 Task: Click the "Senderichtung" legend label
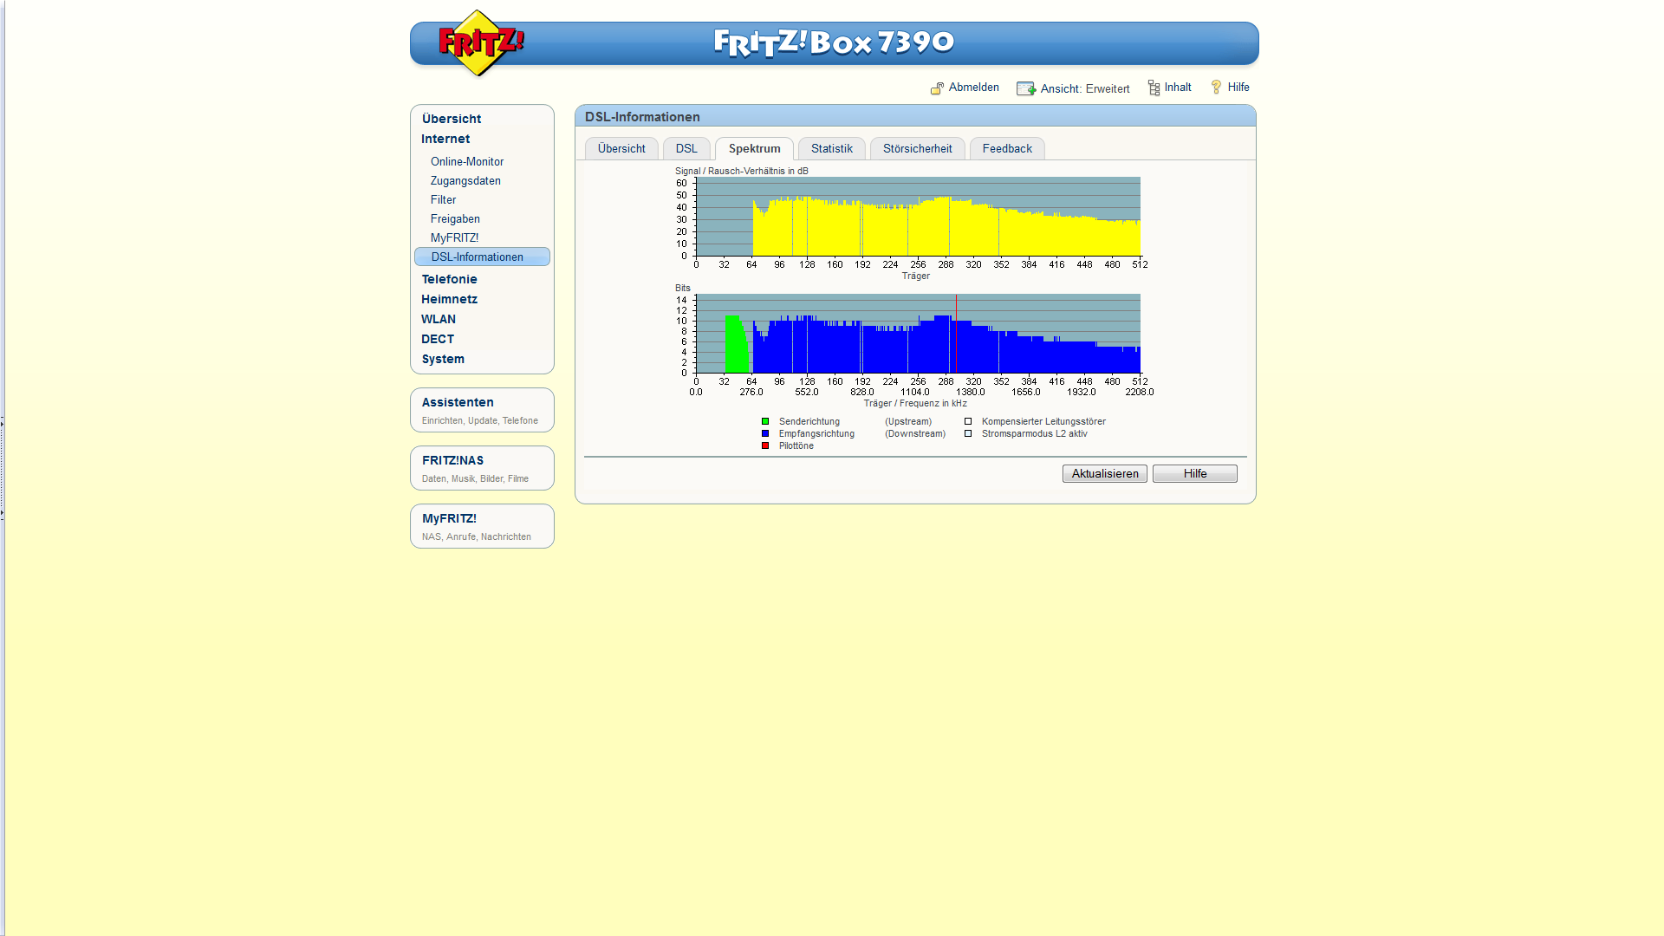coord(809,422)
